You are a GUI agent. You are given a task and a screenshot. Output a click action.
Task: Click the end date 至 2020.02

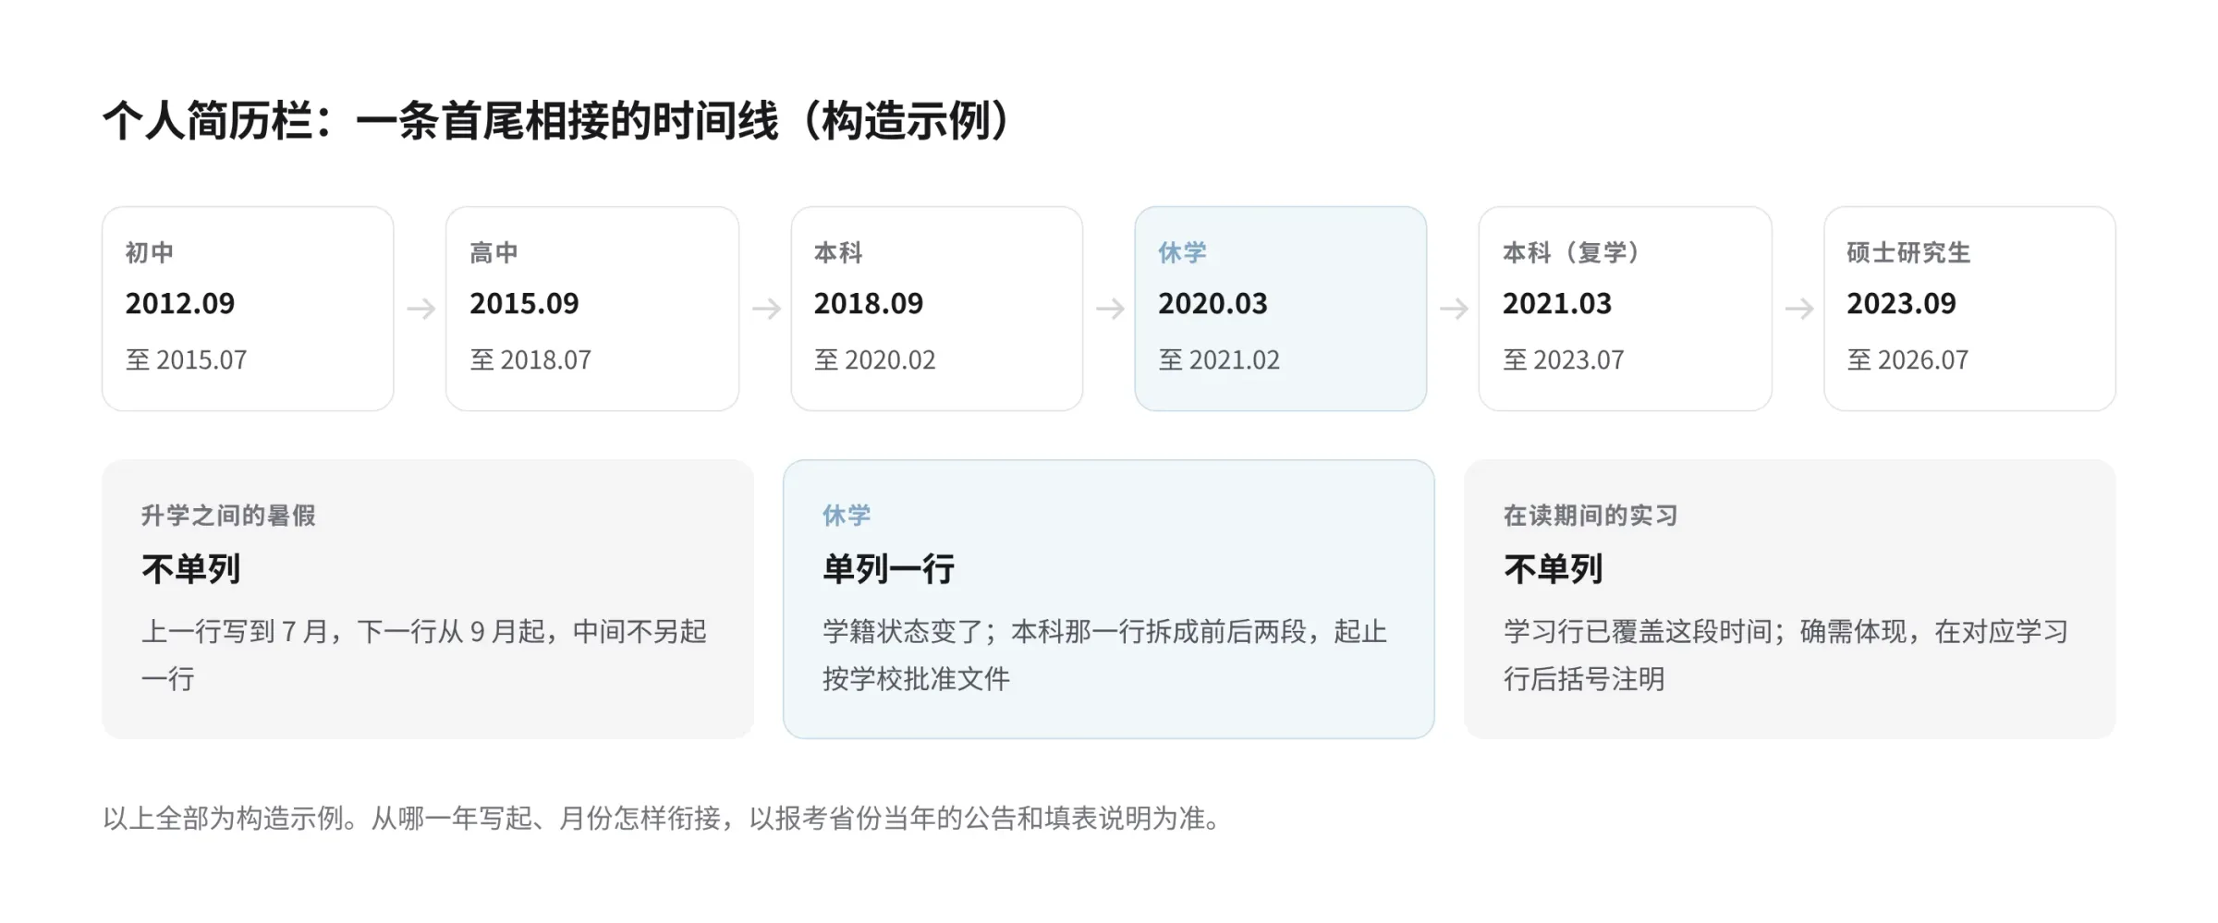[x=875, y=359]
